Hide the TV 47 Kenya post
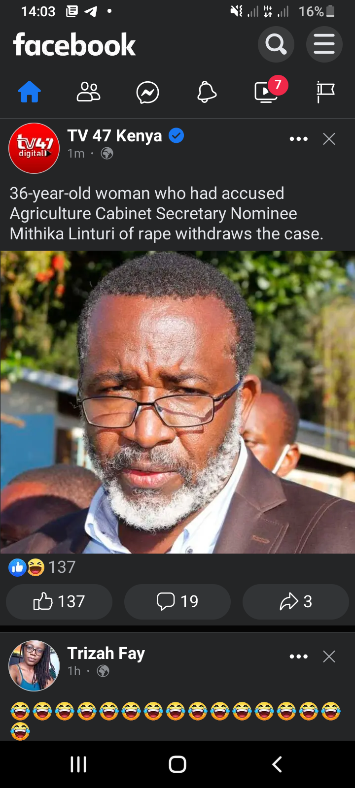 tap(329, 139)
